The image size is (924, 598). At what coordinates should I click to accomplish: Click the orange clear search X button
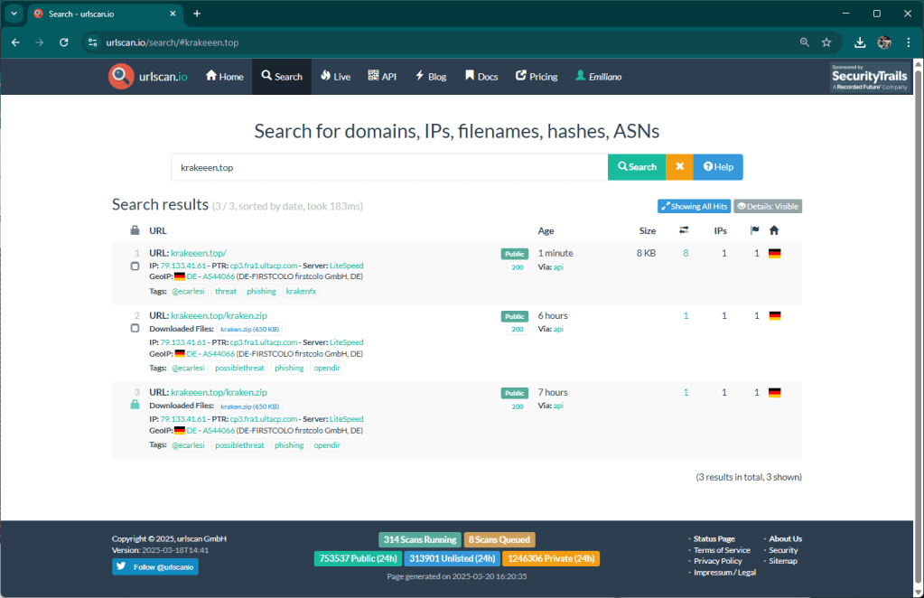tap(679, 167)
